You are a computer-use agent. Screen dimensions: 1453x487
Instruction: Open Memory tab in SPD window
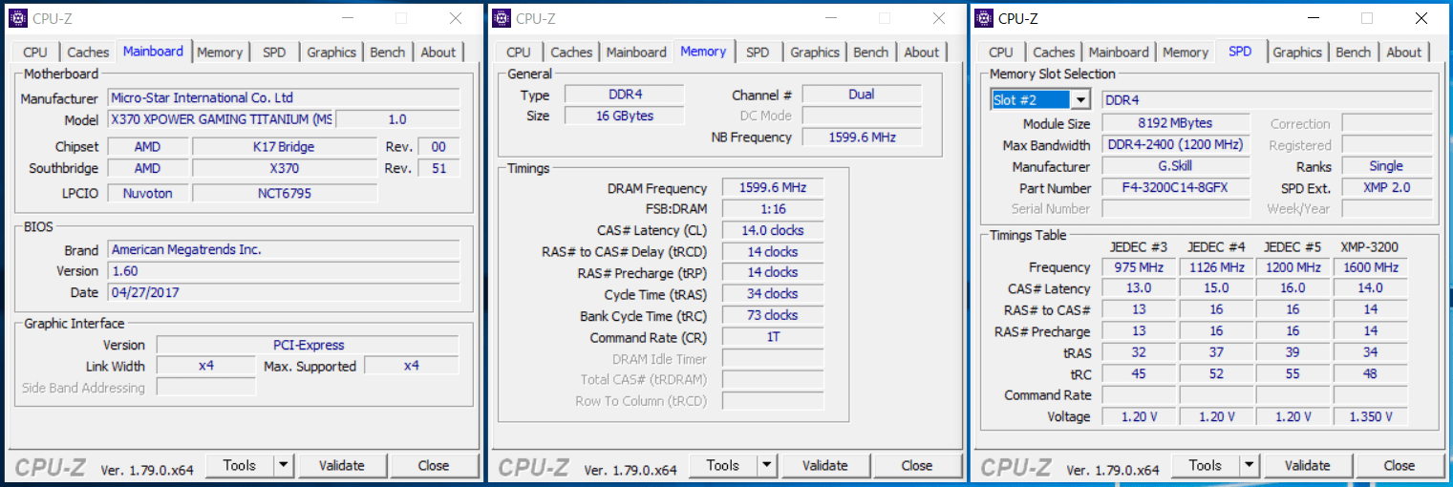tap(1186, 53)
